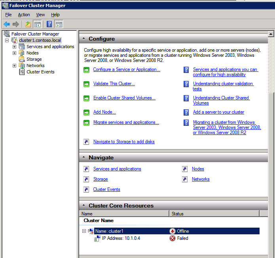
Task: Click the help icon beside Add a server to your cluster
Action: tap(186, 112)
